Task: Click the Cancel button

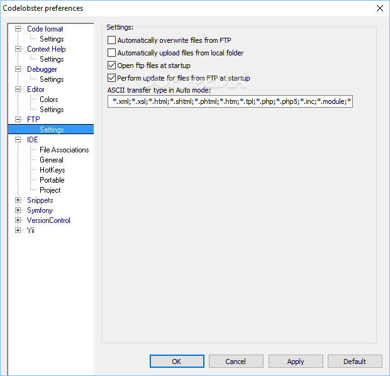Action: click(236, 362)
